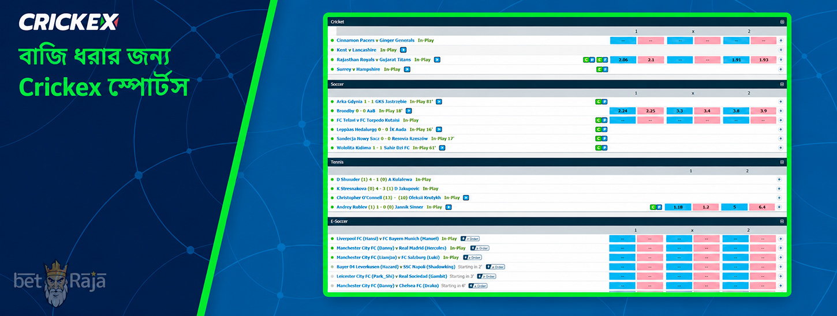
Task: Open K Stresnakova v D Jakupovic match
Action: [378, 189]
